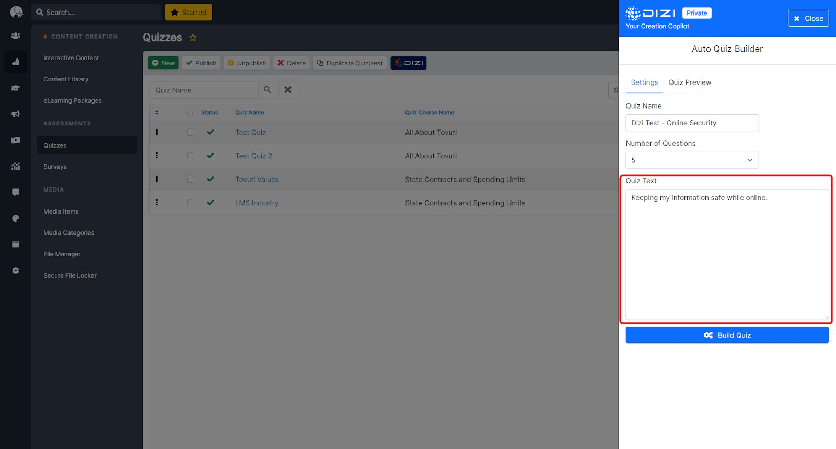Tick the checkbox for Test Quiz row
The image size is (836, 449).
(191, 133)
